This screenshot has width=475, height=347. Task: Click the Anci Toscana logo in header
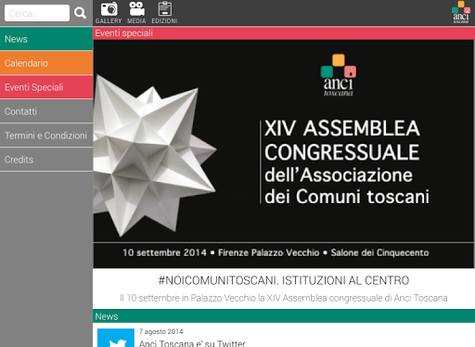coord(461,12)
